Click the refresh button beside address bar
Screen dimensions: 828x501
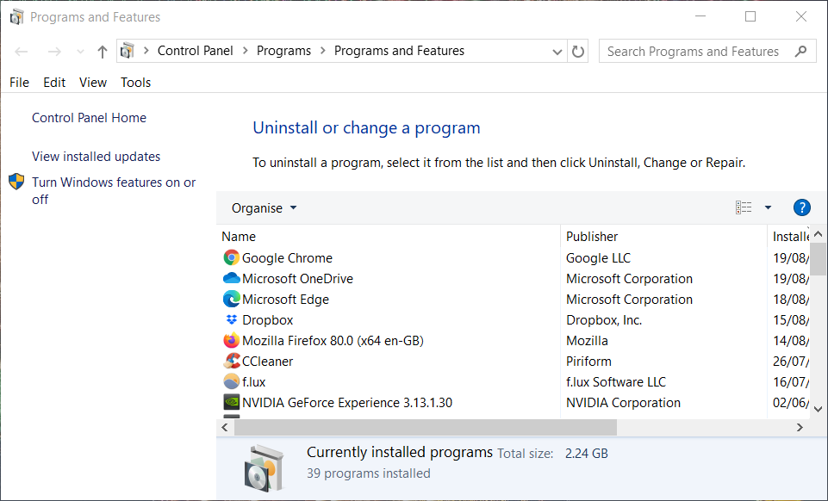coord(579,52)
